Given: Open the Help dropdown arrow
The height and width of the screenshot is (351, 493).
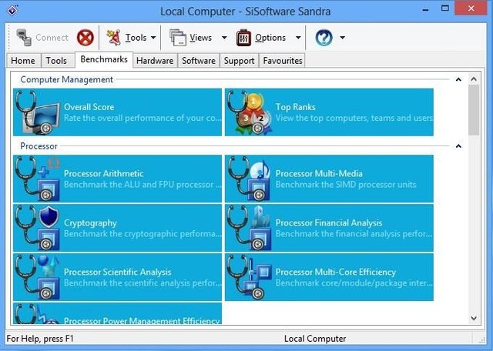Looking at the screenshot, I should (x=342, y=38).
